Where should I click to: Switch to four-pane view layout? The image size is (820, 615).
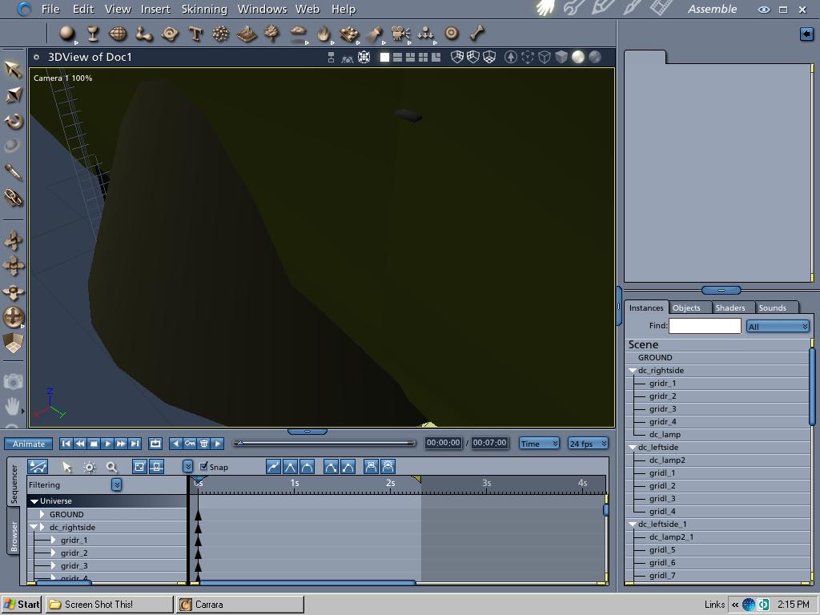[423, 57]
